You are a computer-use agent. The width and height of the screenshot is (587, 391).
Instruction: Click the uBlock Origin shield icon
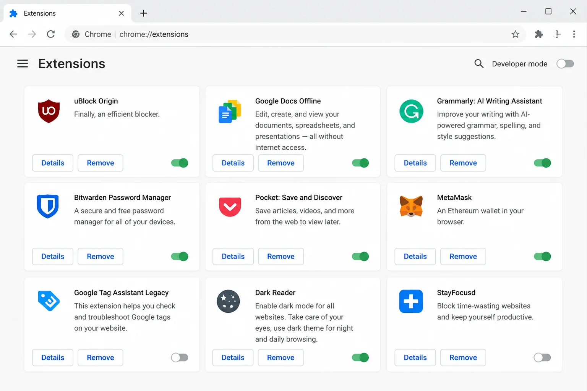point(49,111)
